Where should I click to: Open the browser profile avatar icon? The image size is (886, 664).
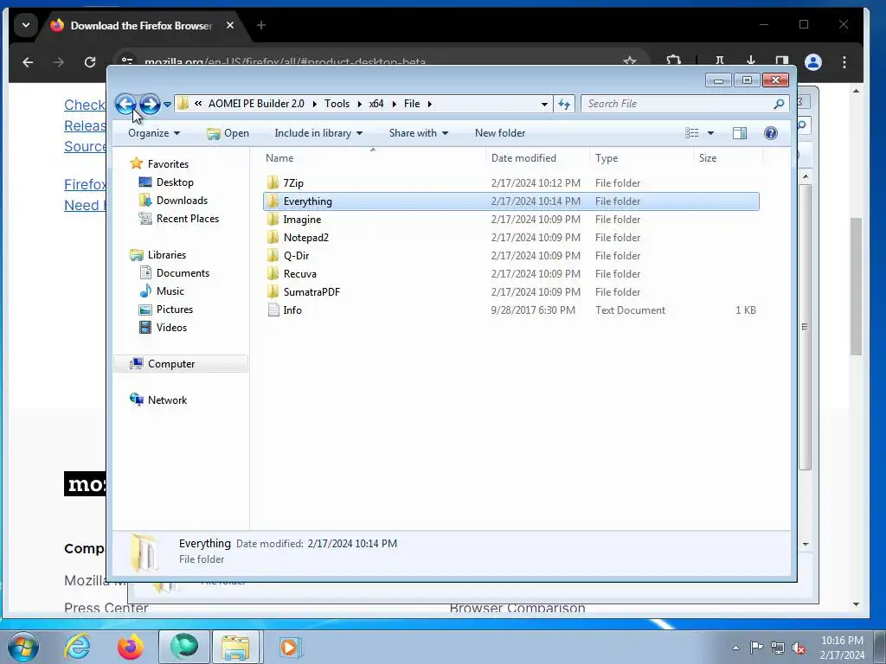(x=813, y=62)
